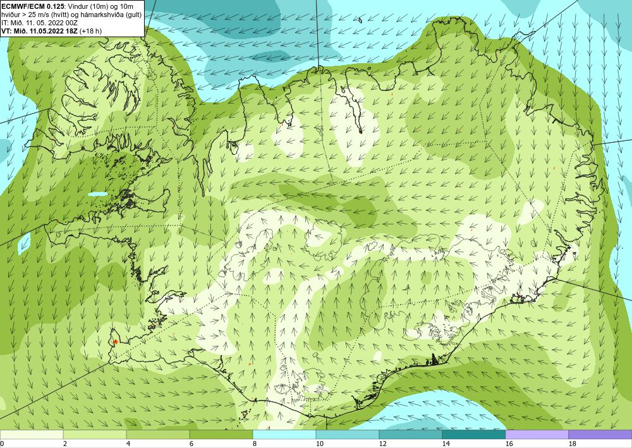Pick the 10–12 m/s teal legend swatch

[x=348, y=434]
